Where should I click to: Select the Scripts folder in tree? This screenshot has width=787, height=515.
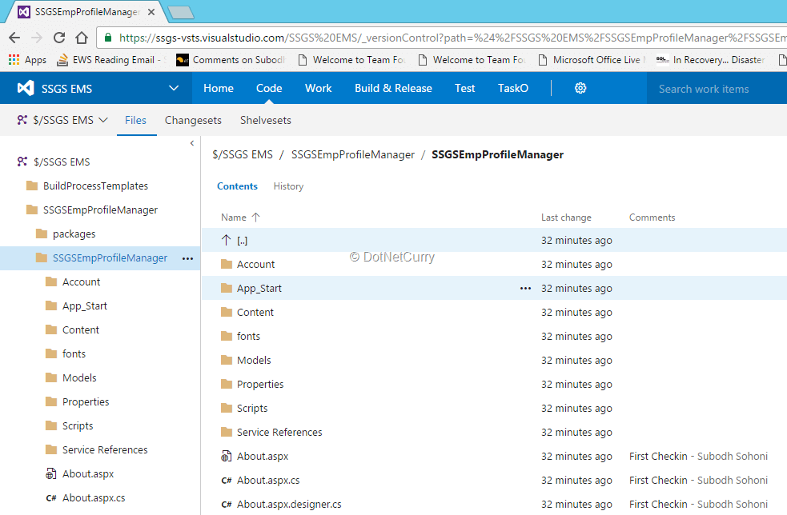click(x=78, y=425)
